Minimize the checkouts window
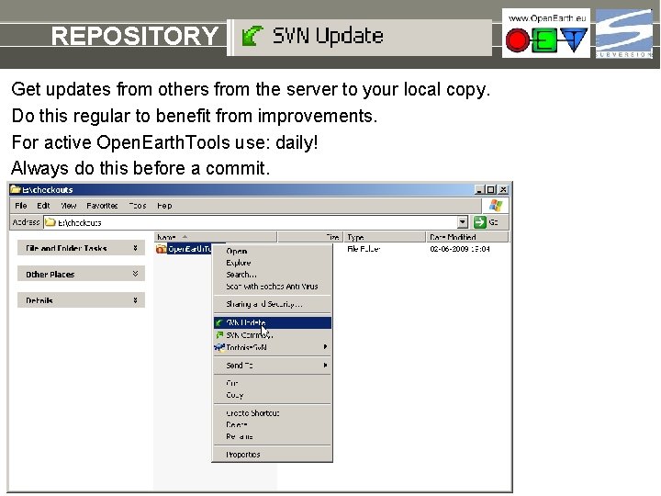Viewport: 661px width, 496px height. [479, 190]
